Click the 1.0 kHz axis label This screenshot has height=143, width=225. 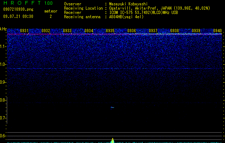click(x=3, y=64)
